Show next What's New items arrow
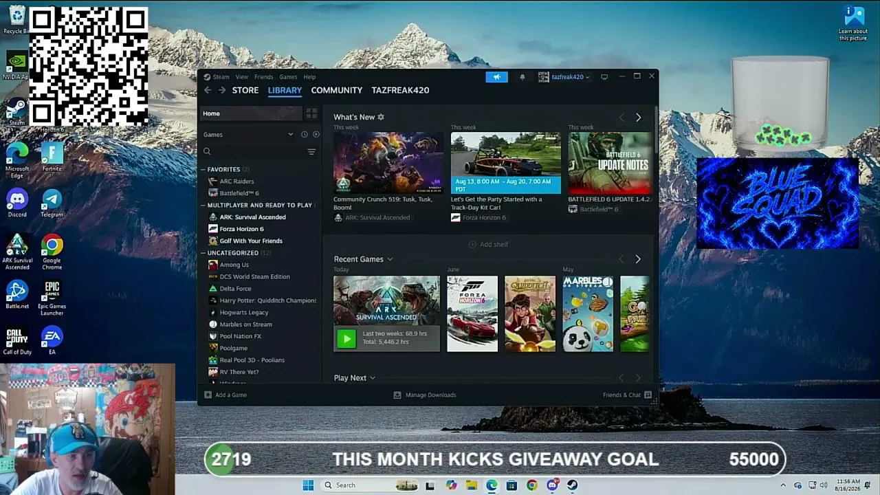 638,118
